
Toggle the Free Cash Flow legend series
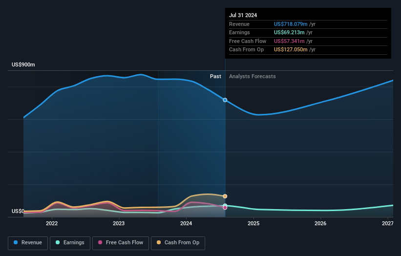pyautogui.click(x=121, y=243)
